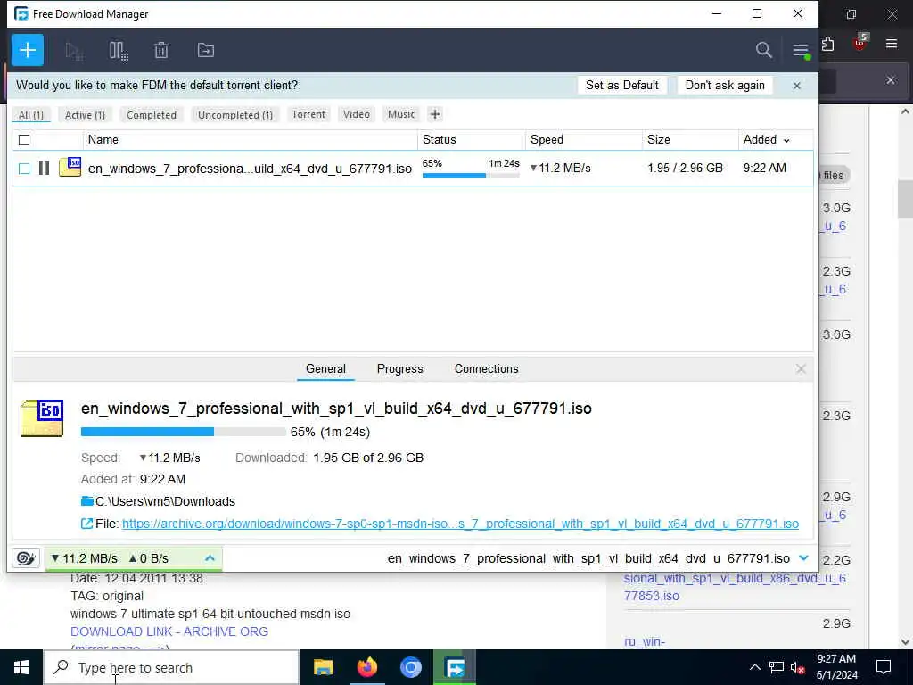This screenshot has height=685, width=913.
Task: Open File Explorer from the taskbar
Action: 323,667
